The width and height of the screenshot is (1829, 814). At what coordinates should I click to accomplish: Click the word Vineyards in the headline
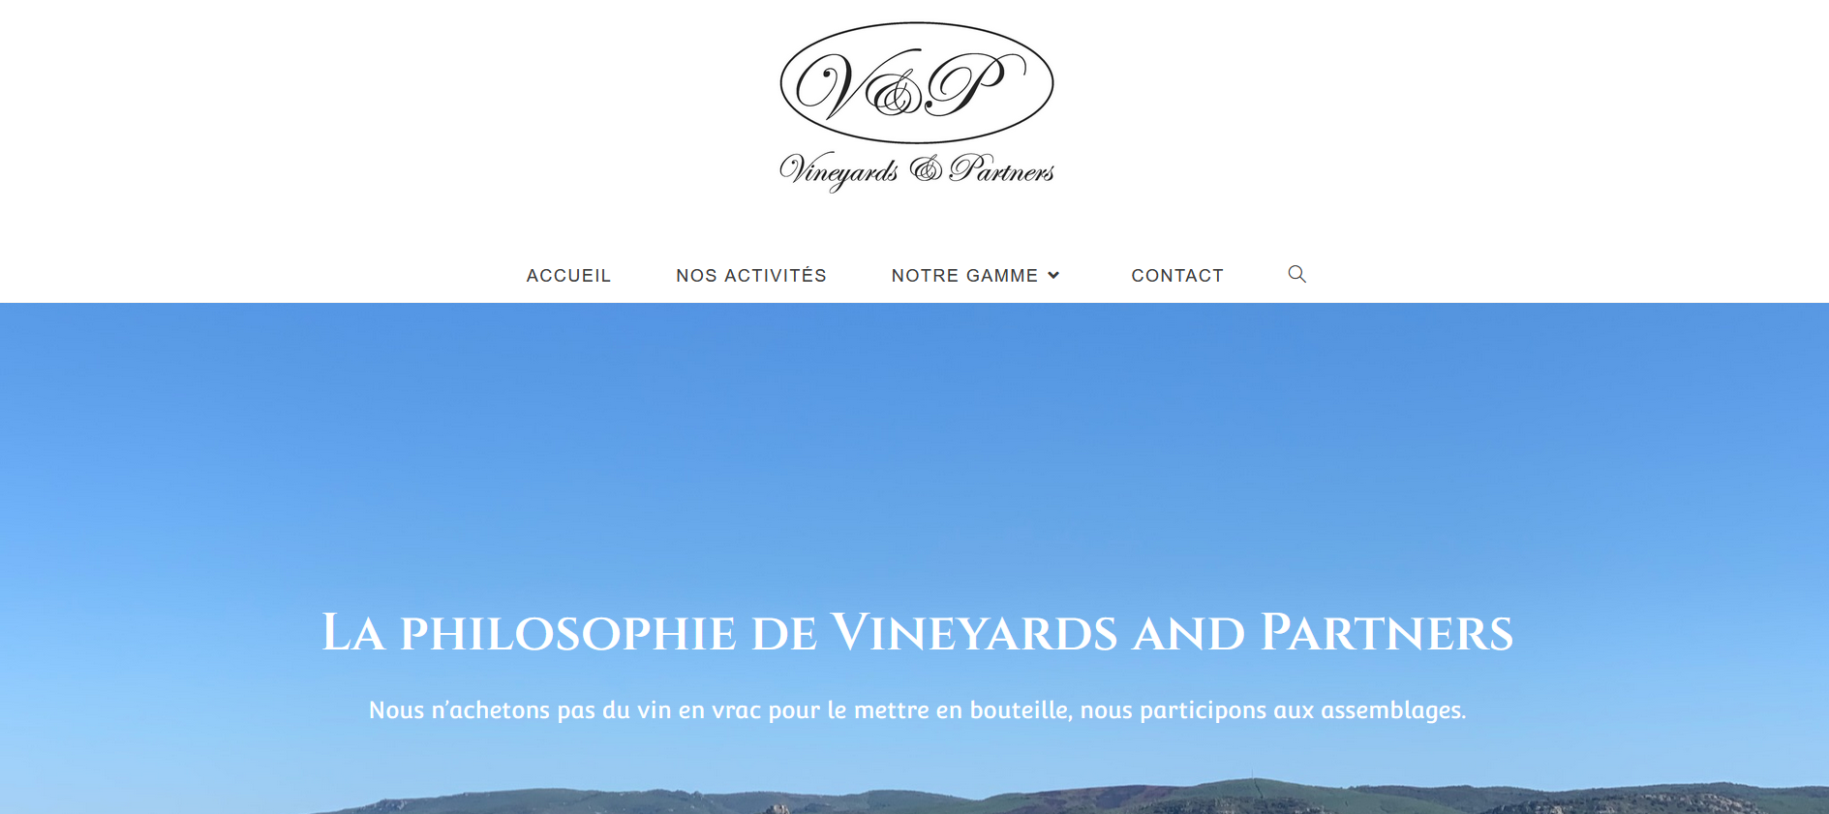tap(974, 633)
